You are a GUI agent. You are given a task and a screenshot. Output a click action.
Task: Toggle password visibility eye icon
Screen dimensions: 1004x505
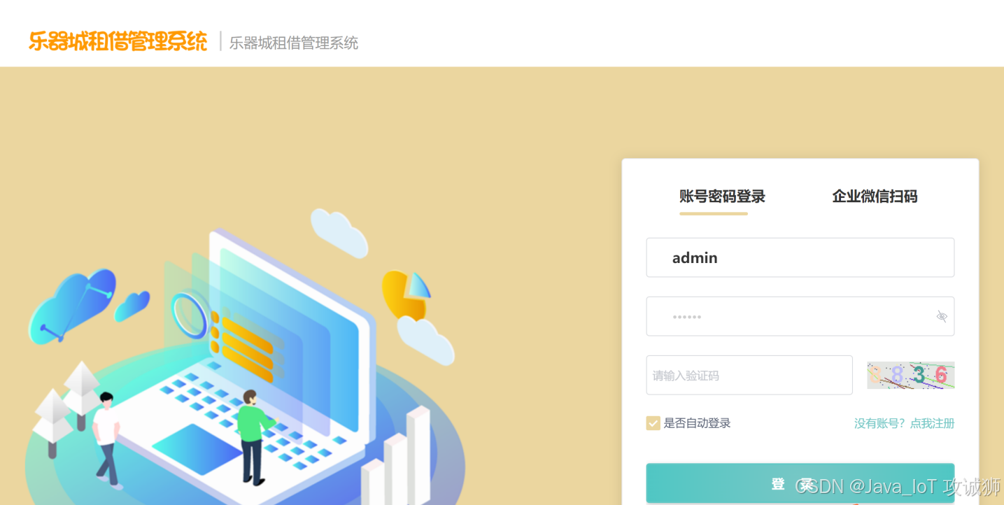[x=942, y=316]
